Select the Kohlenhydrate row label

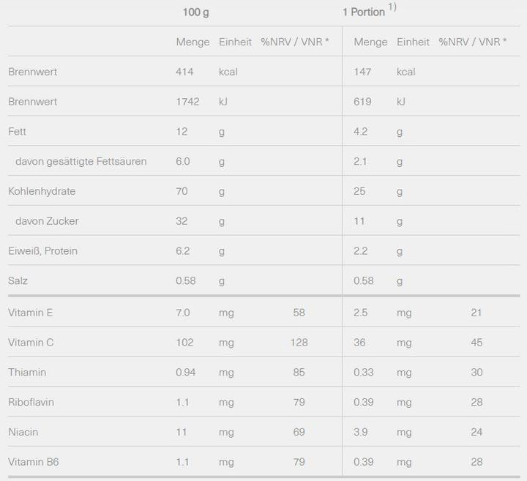coord(42,191)
